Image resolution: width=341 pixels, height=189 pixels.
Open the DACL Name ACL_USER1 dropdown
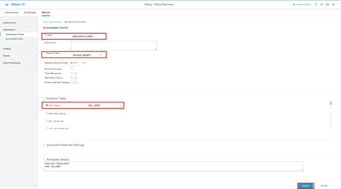[105, 105]
